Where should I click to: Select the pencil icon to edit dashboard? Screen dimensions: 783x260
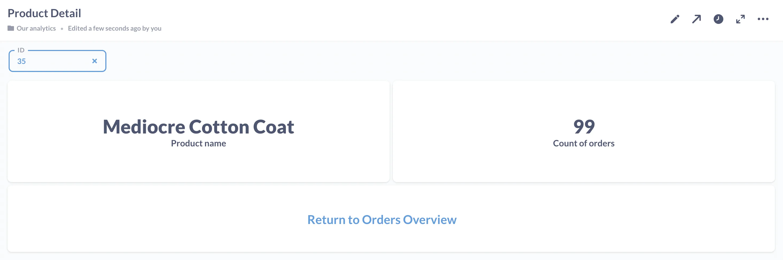click(675, 19)
